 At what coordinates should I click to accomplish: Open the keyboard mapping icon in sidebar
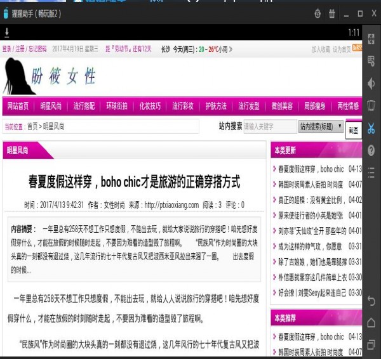(371, 61)
